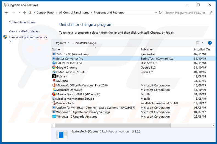Open Turn Windows features on or off
Image resolution: width=217 pixels, height=144 pixels.
pos(28,39)
